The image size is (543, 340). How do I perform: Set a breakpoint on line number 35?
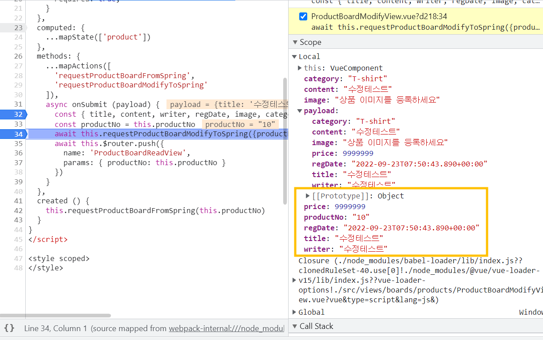click(18, 144)
